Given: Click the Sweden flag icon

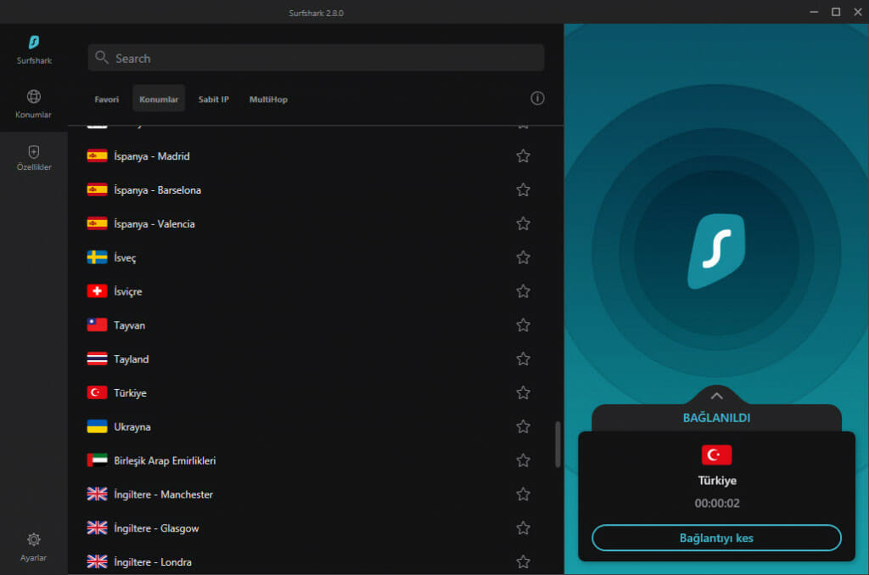Looking at the screenshot, I should [97, 257].
